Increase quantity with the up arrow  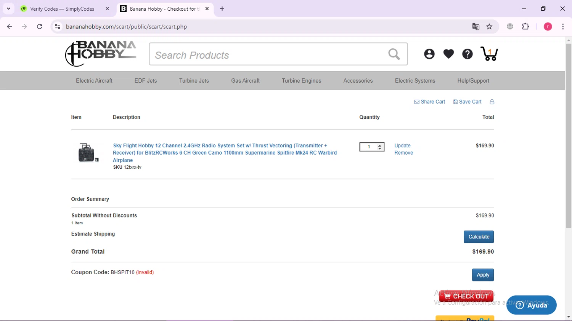[x=380, y=145]
